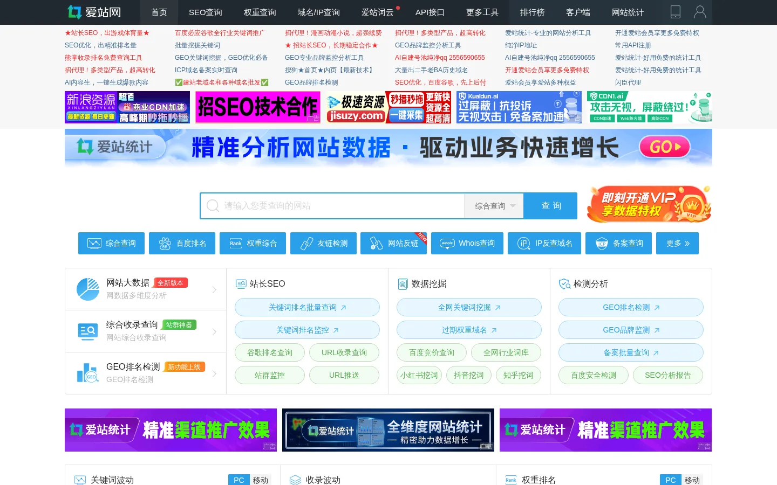
Task: Open the 百度排名 quick tool
Action: coord(182,243)
